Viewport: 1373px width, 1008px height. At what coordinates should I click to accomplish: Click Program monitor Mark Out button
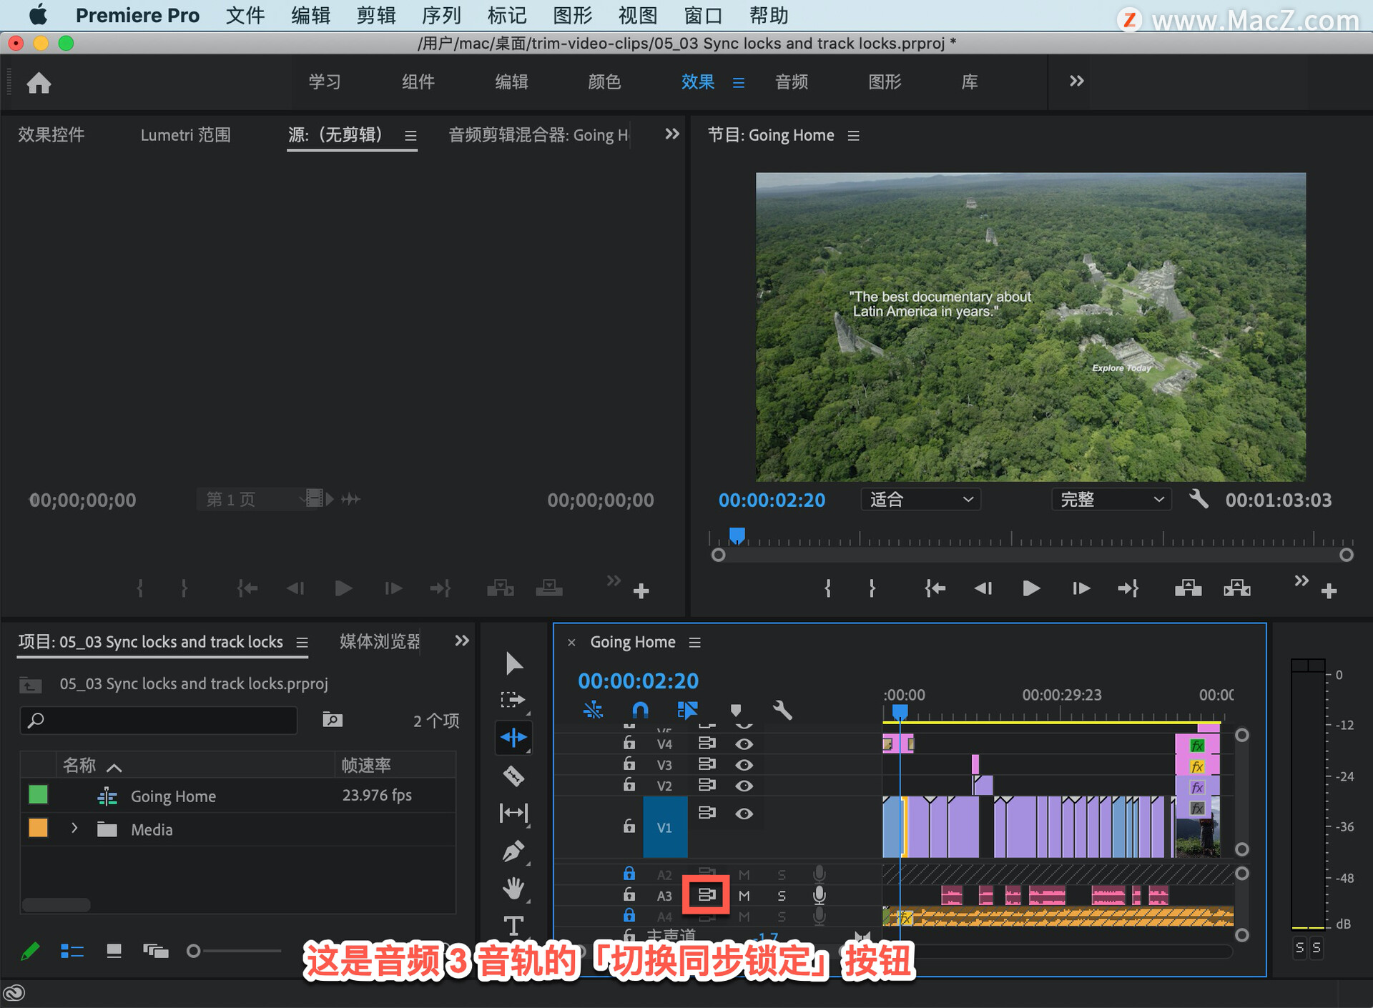point(872,588)
